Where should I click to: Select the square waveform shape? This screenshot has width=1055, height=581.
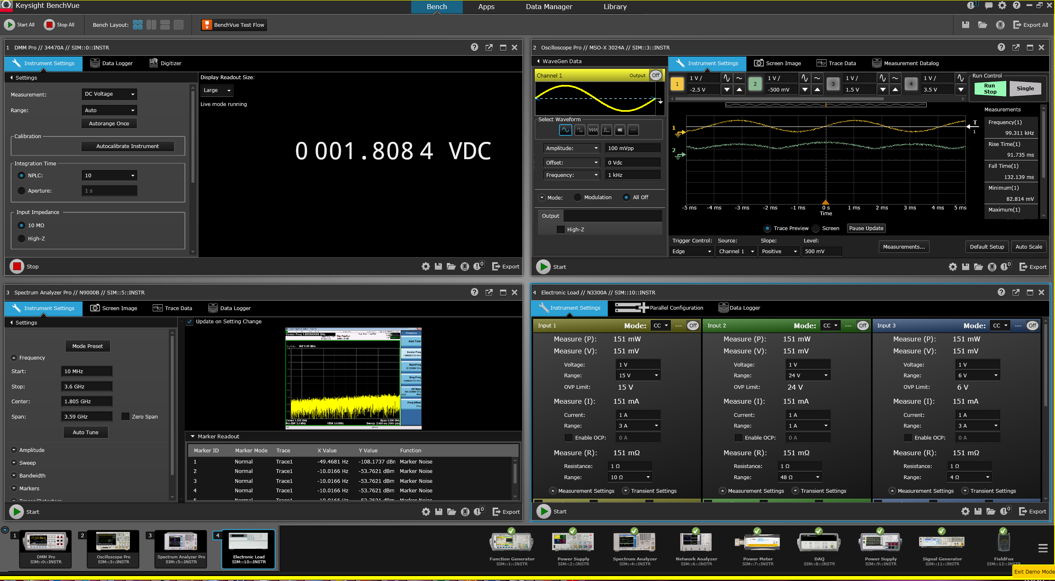(x=579, y=129)
